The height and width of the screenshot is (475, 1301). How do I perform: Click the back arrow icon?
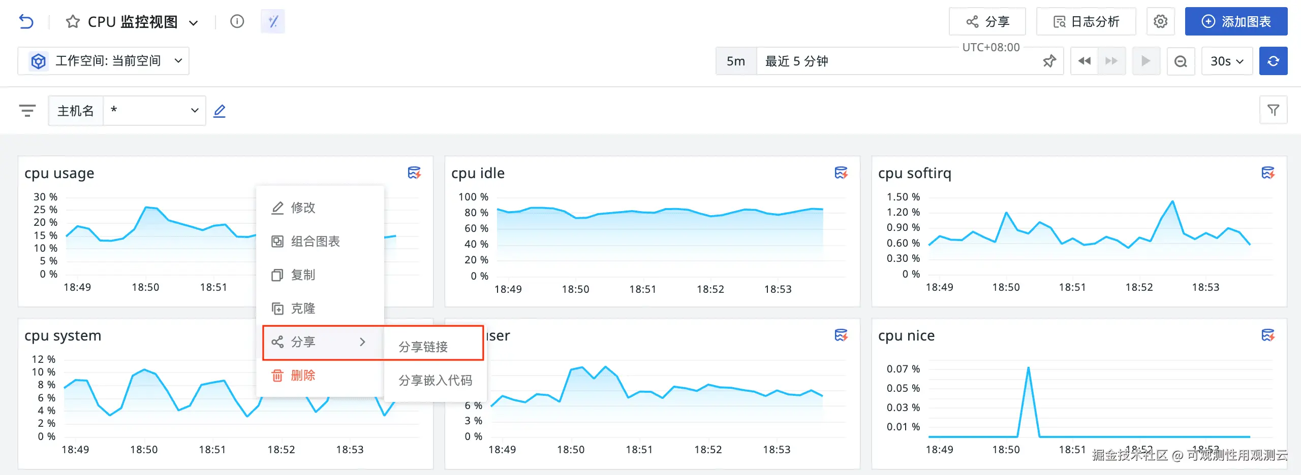tap(26, 22)
